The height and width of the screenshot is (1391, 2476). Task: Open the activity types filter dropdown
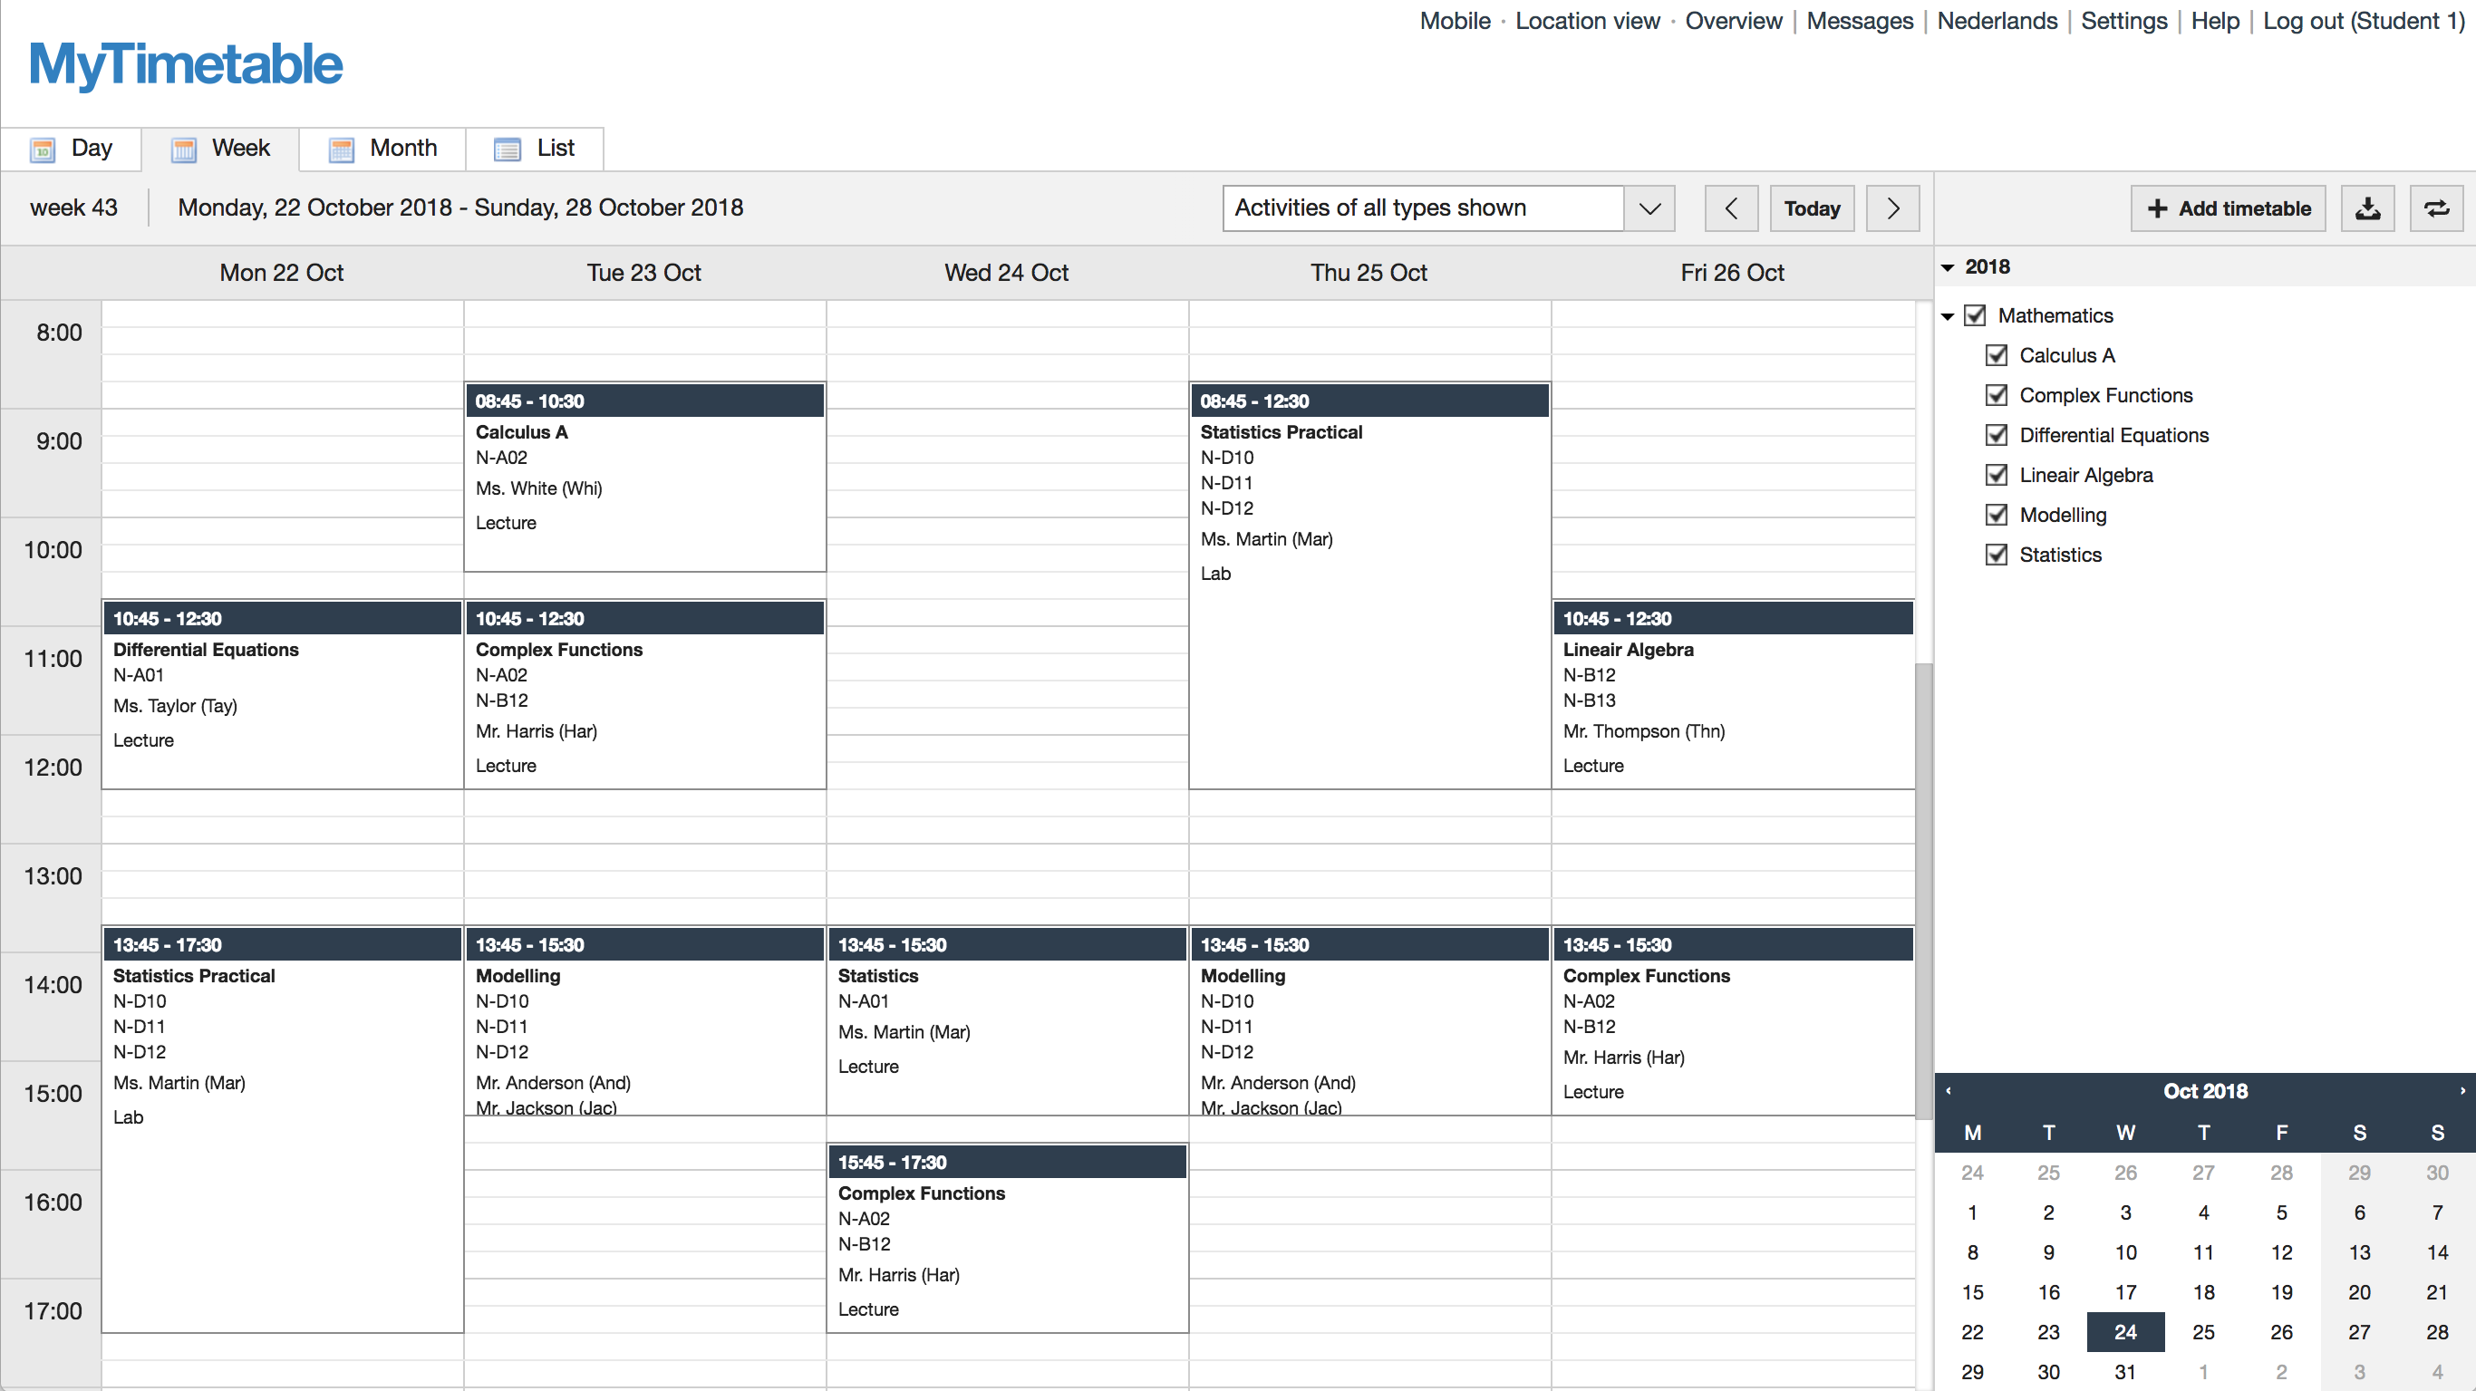click(1649, 208)
